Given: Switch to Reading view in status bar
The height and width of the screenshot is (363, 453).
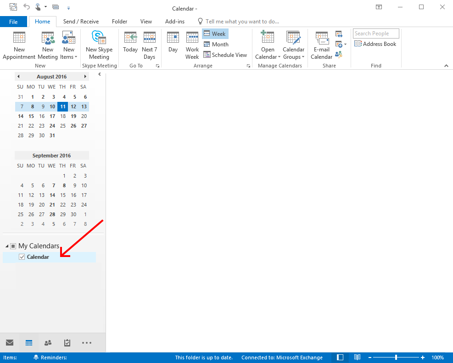Looking at the screenshot, I should pyautogui.click(x=357, y=357).
